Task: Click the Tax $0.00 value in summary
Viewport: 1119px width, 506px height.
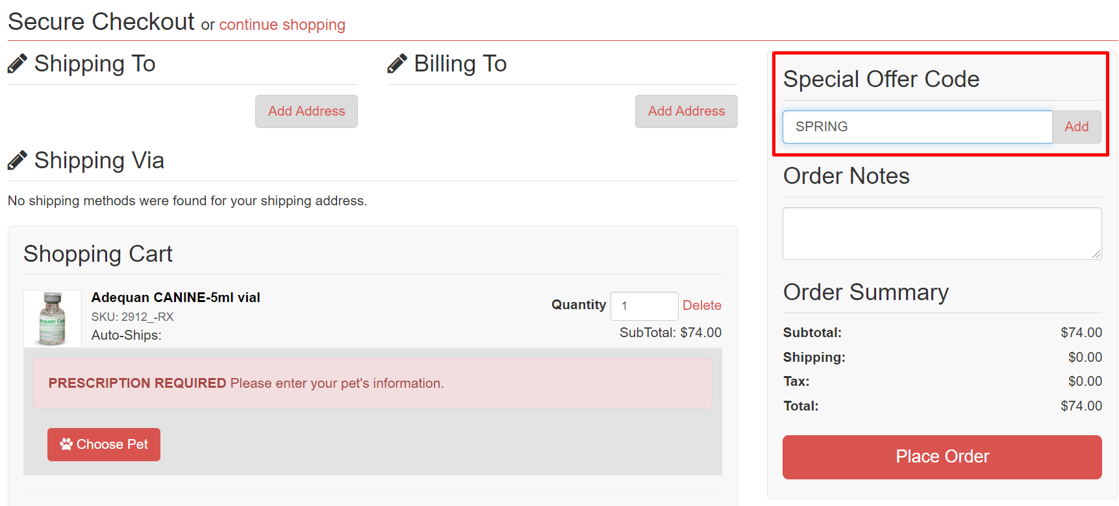Action: [1085, 381]
